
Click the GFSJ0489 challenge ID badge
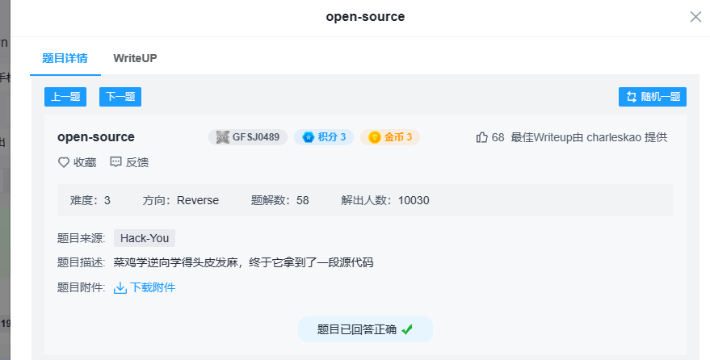point(248,137)
